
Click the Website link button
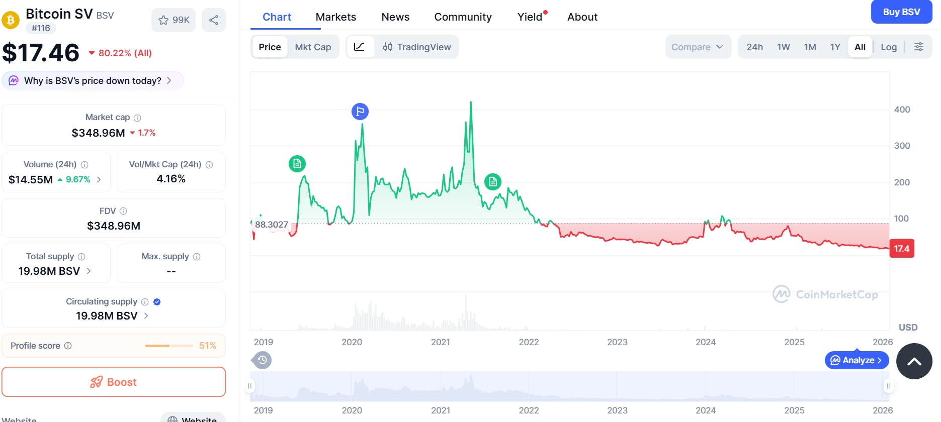point(193,418)
